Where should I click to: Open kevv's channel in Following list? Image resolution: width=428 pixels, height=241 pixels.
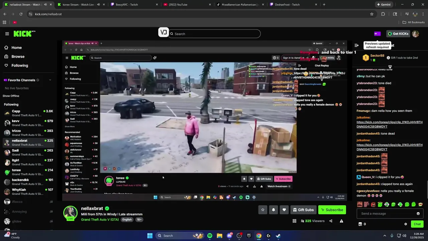pyautogui.click(x=28, y=123)
